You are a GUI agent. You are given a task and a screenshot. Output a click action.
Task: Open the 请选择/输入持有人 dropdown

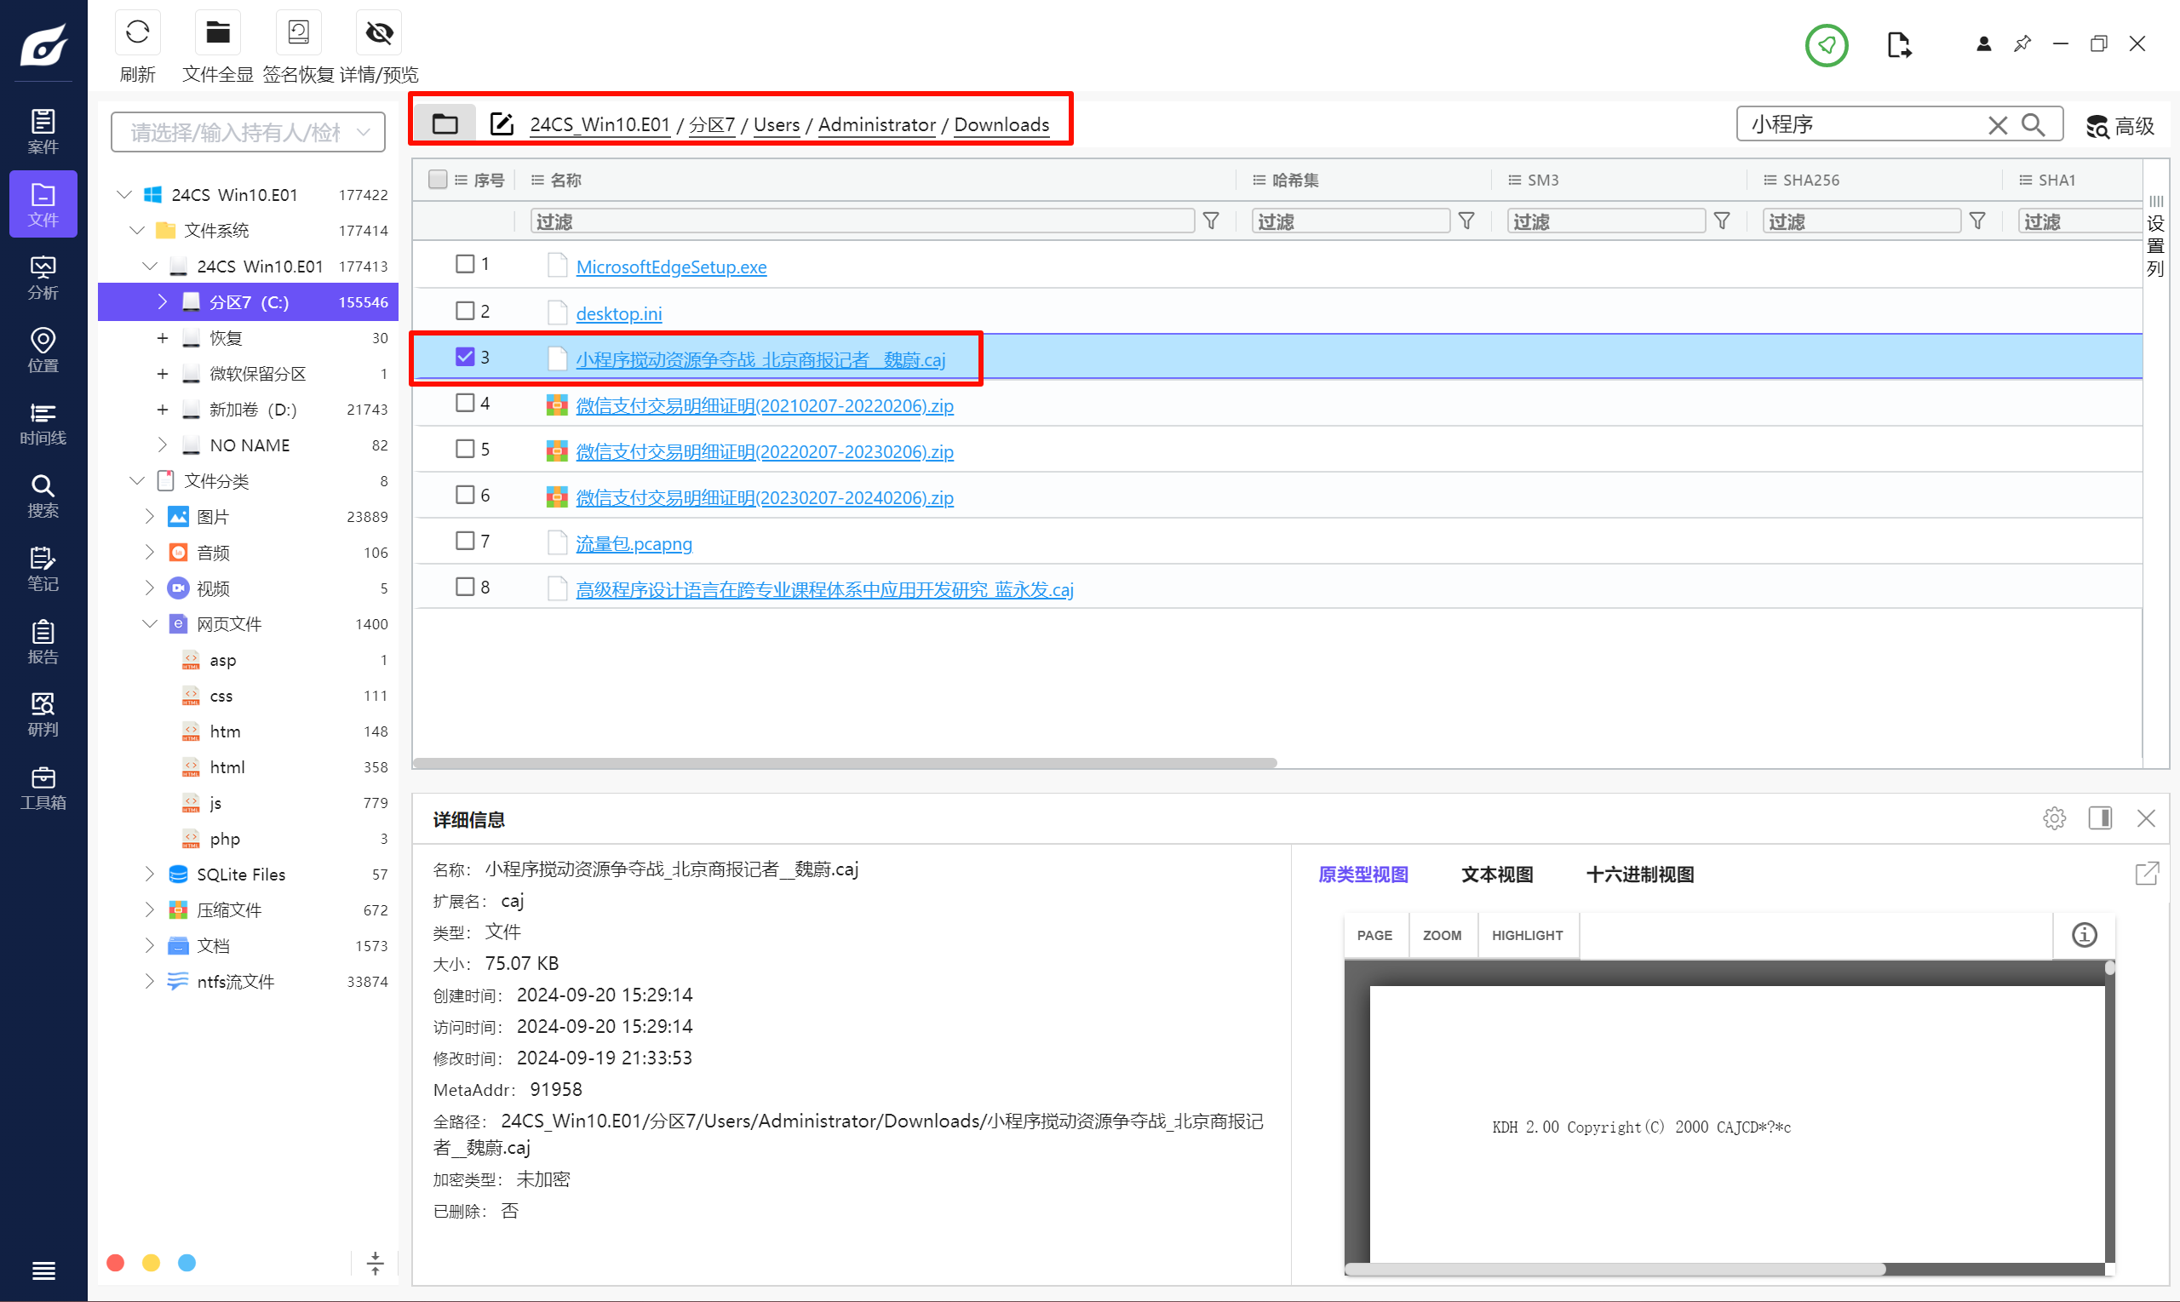pos(249,132)
